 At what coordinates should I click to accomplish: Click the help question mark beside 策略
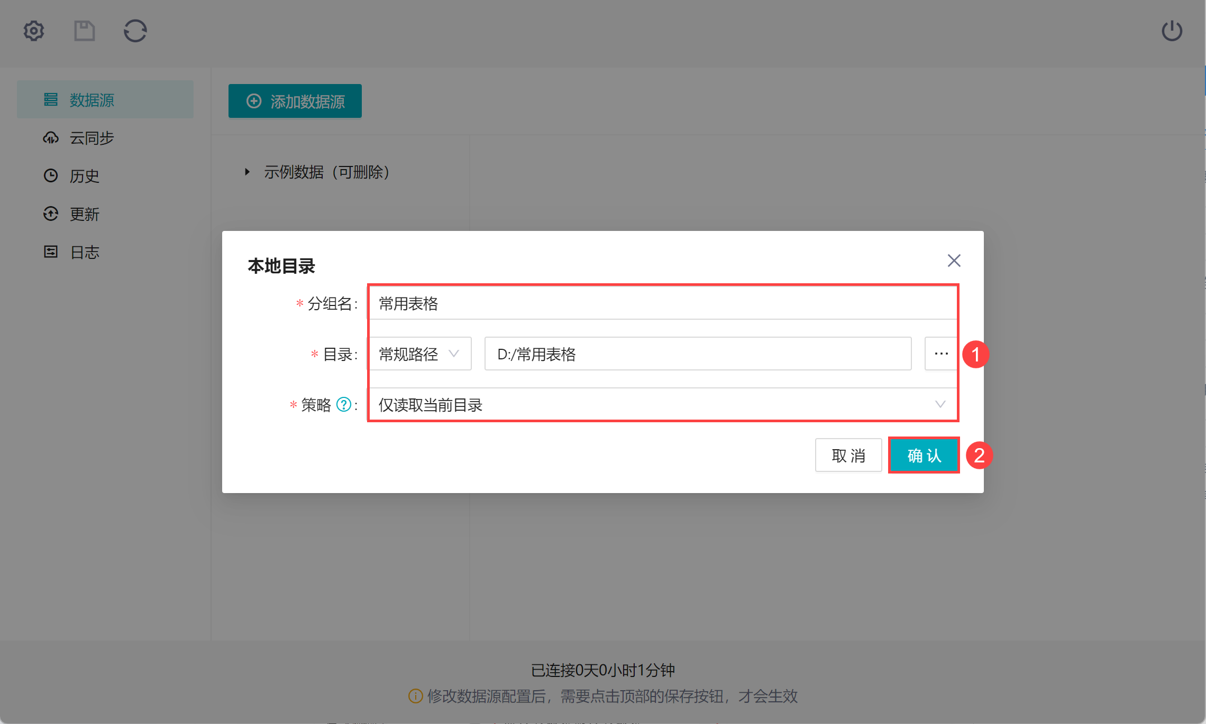344,405
